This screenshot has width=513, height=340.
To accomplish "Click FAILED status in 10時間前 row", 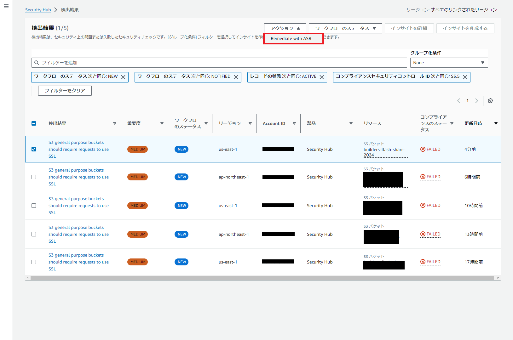I will [x=430, y=205].
